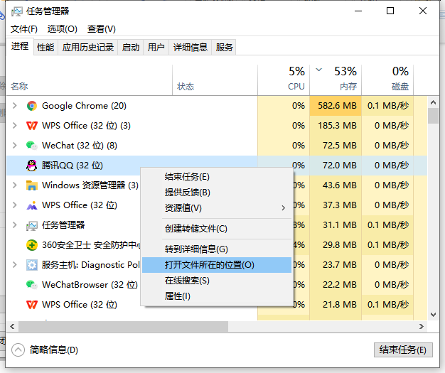Click the red WPS Office (3) icon

tap(31, 126)
